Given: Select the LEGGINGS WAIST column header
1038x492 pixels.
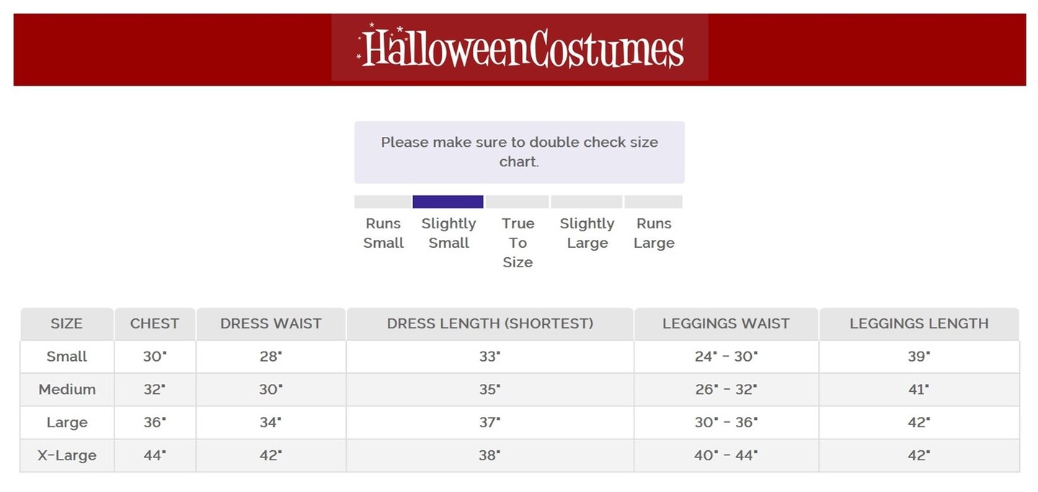Looking at the screenshot, I should (726, 324).
